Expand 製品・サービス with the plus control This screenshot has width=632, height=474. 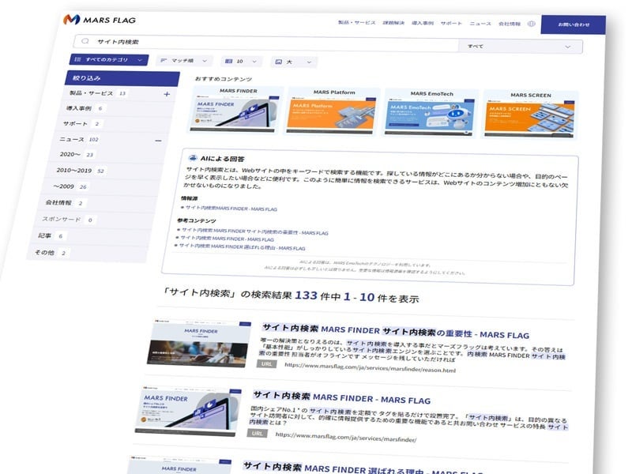(167, 94)
